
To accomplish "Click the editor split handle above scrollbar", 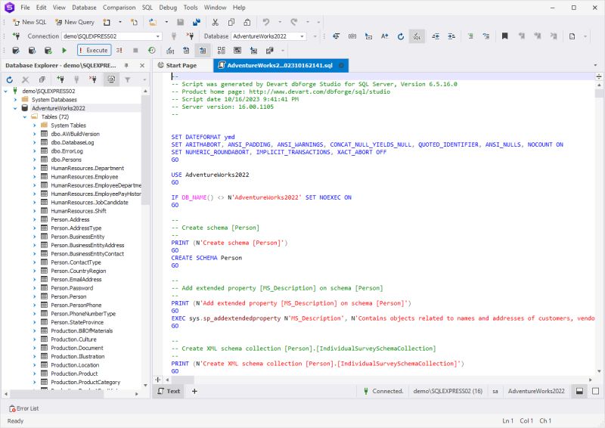I will [599, 76].
